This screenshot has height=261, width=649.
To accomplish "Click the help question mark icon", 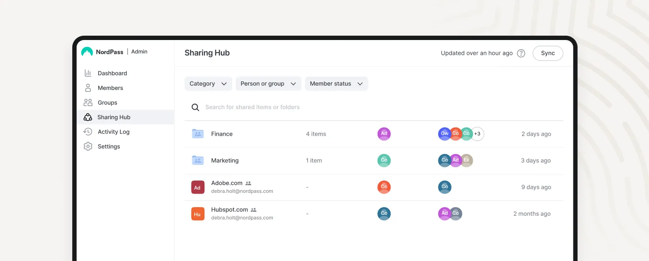I will [x=521, y=54].
